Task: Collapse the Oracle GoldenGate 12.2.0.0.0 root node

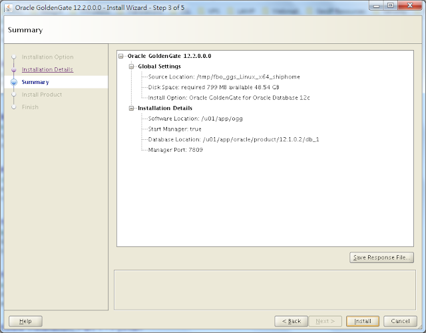Action: (121, 56)
